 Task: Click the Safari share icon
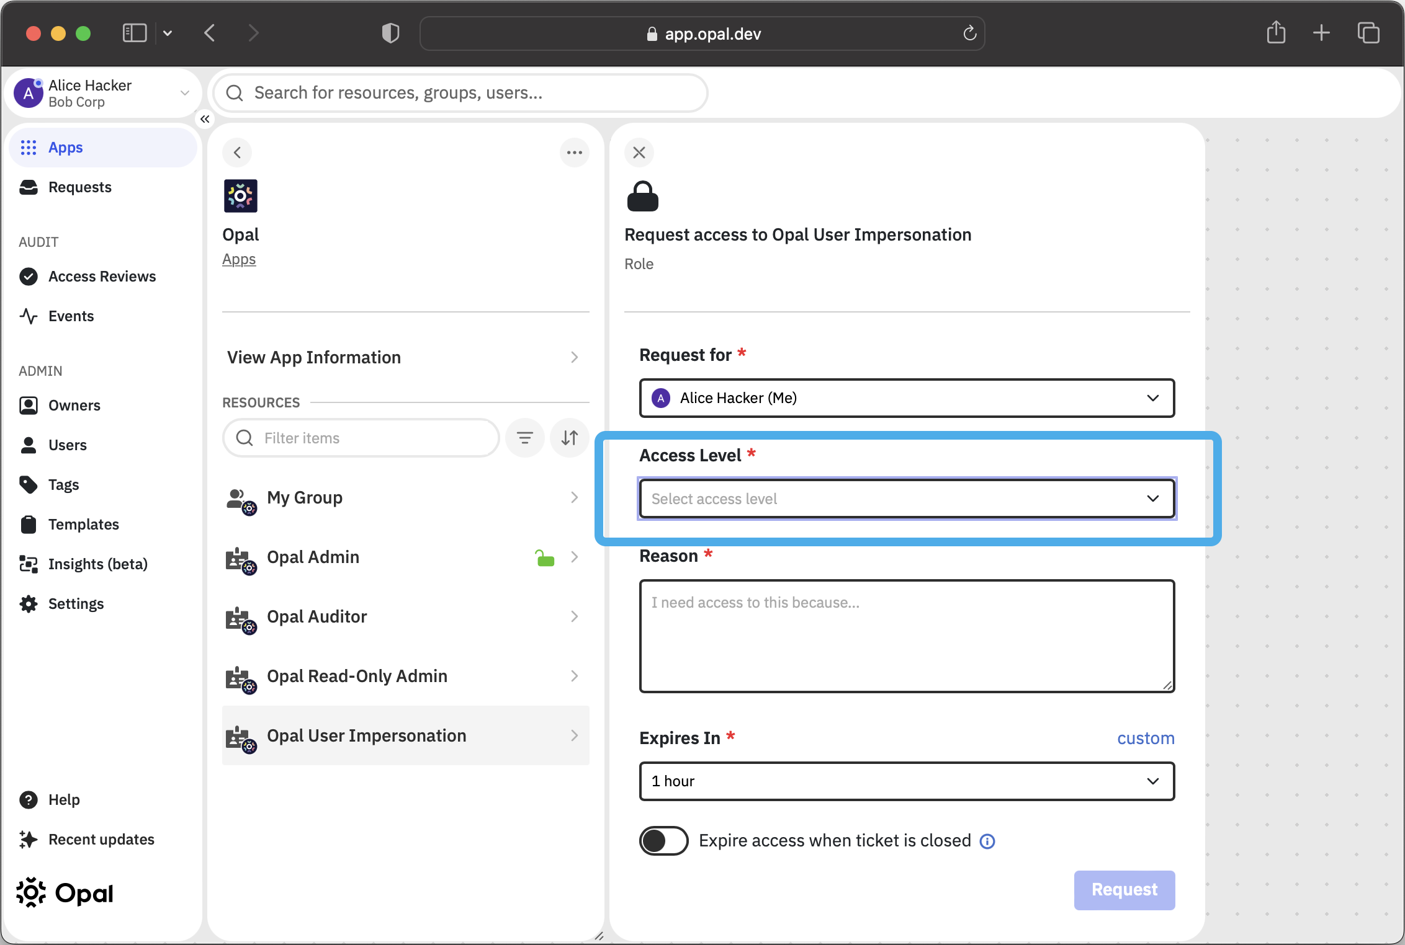1276,32
